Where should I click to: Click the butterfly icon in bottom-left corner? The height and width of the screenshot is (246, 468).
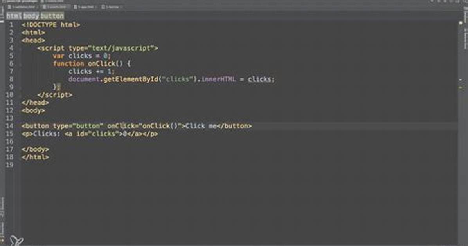[16, 241]
